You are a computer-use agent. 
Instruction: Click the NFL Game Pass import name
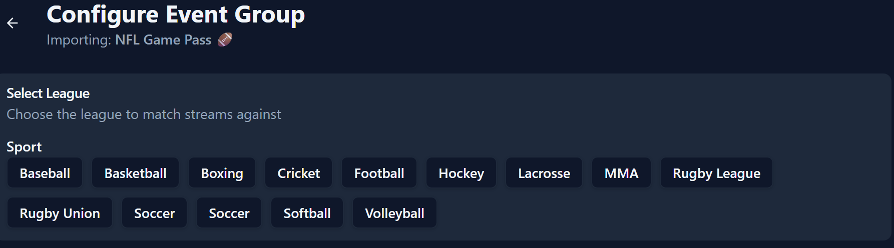pos(163,40)
